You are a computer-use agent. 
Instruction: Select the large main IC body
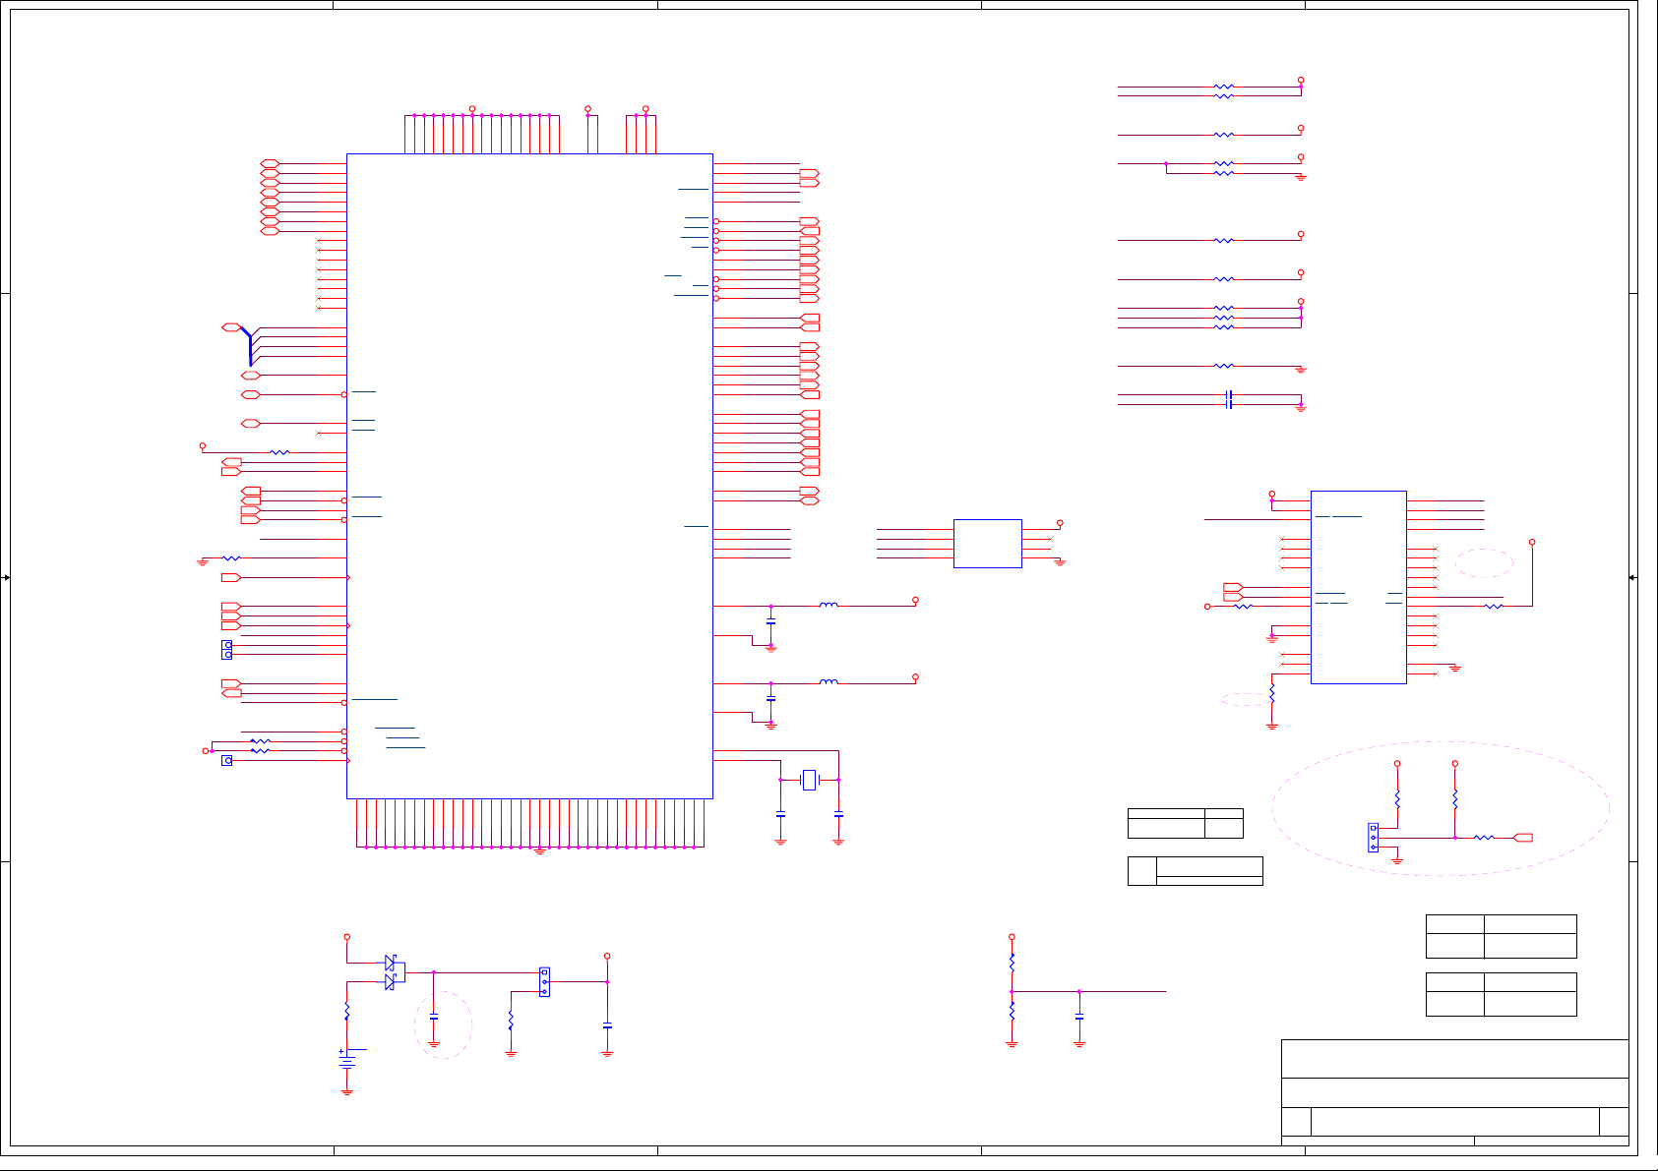pyautogui.click(x=529, y=476)
